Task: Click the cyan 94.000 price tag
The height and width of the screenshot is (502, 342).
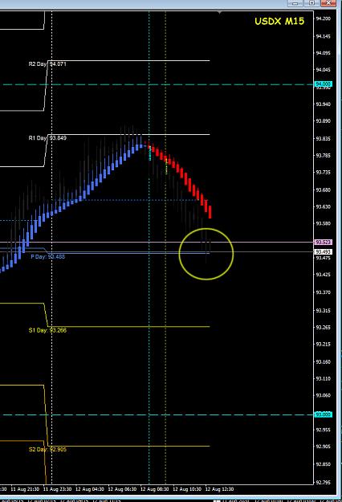Action: coord(323,84)
